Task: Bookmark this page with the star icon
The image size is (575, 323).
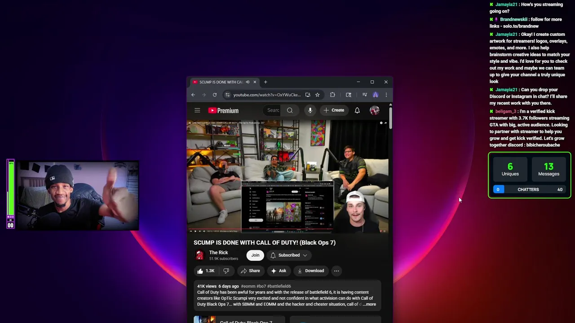Action: tap(317, 95)
